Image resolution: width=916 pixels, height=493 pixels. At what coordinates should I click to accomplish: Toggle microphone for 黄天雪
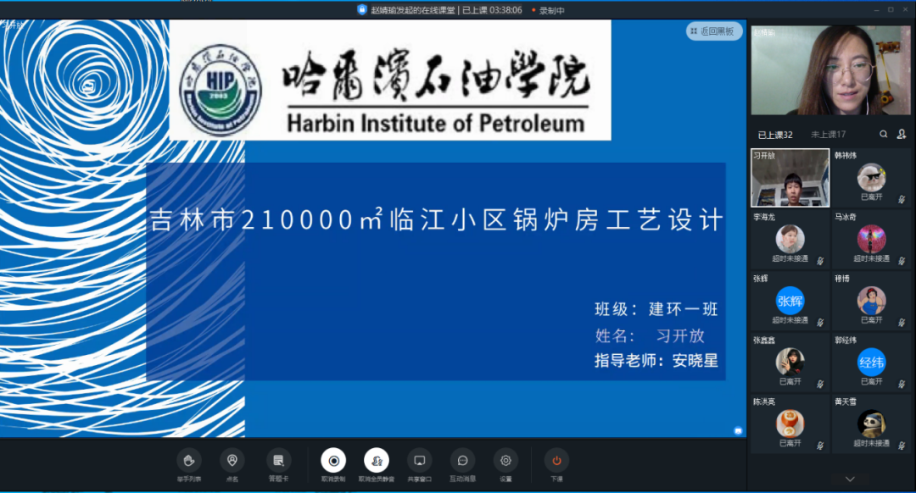click(902, 446)
